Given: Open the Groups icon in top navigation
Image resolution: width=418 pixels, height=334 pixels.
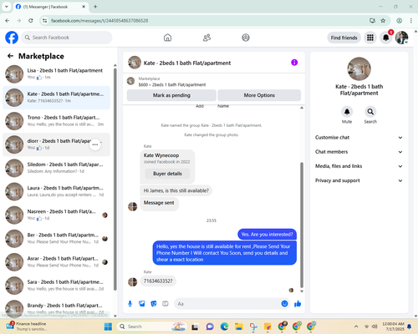Looking at the screenshot, I should pos(246,38).
